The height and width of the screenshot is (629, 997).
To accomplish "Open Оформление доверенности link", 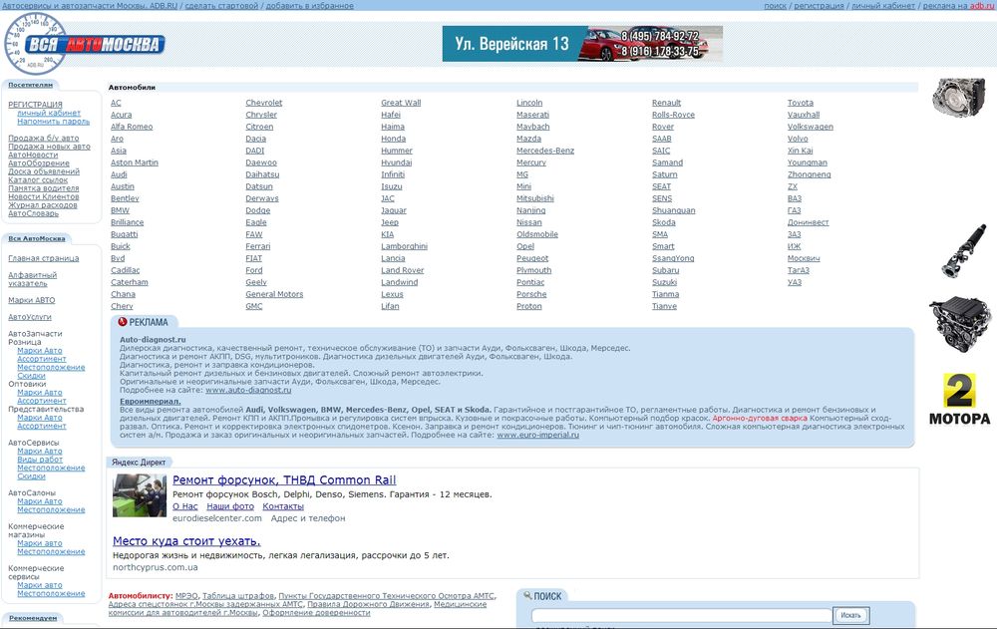I will click(x=316, y=612).
